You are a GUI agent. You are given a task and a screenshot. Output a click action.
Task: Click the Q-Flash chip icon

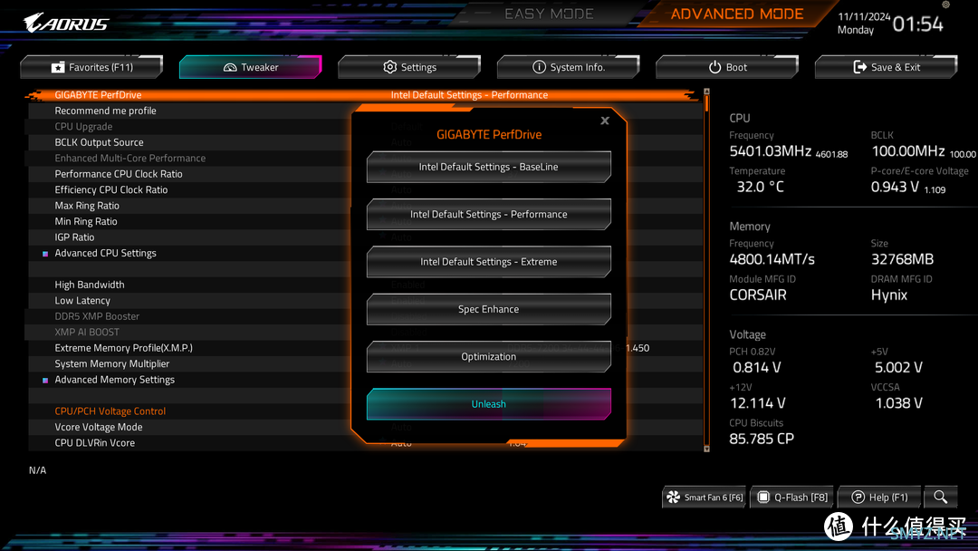(x=762, y=497)
